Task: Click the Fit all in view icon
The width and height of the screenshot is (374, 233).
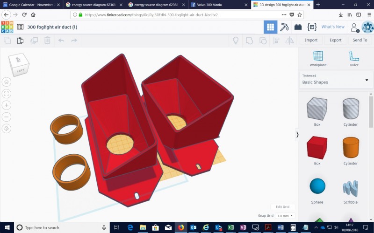Action: click(7, 93)
